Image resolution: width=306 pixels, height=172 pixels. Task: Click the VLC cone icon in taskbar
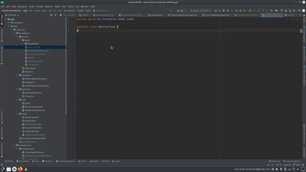coord(26,169)
